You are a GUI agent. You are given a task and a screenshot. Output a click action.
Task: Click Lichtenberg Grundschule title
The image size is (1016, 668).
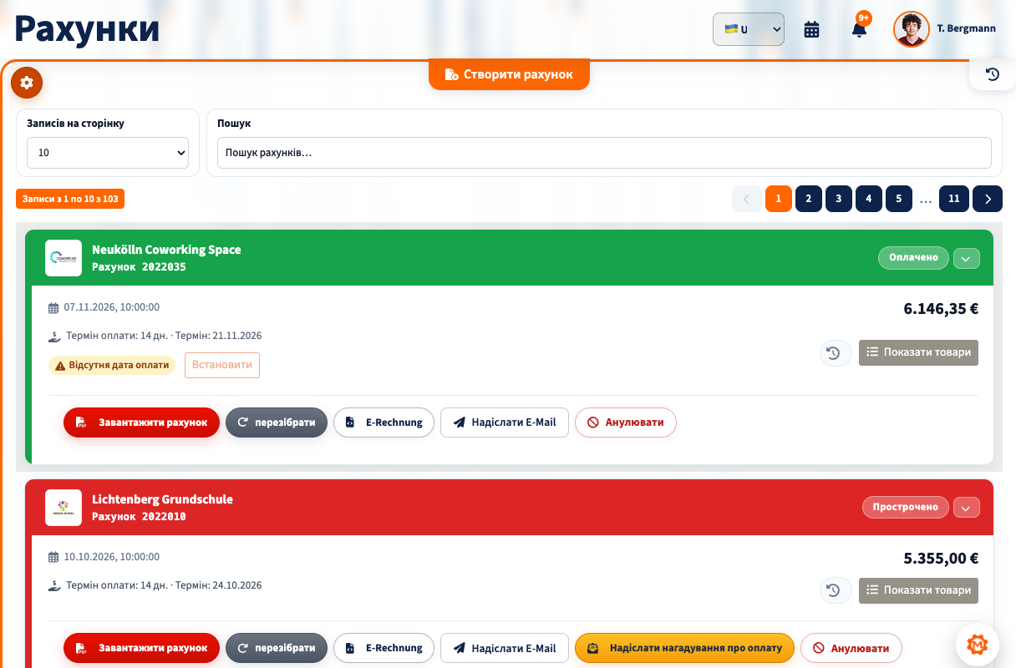162,499
